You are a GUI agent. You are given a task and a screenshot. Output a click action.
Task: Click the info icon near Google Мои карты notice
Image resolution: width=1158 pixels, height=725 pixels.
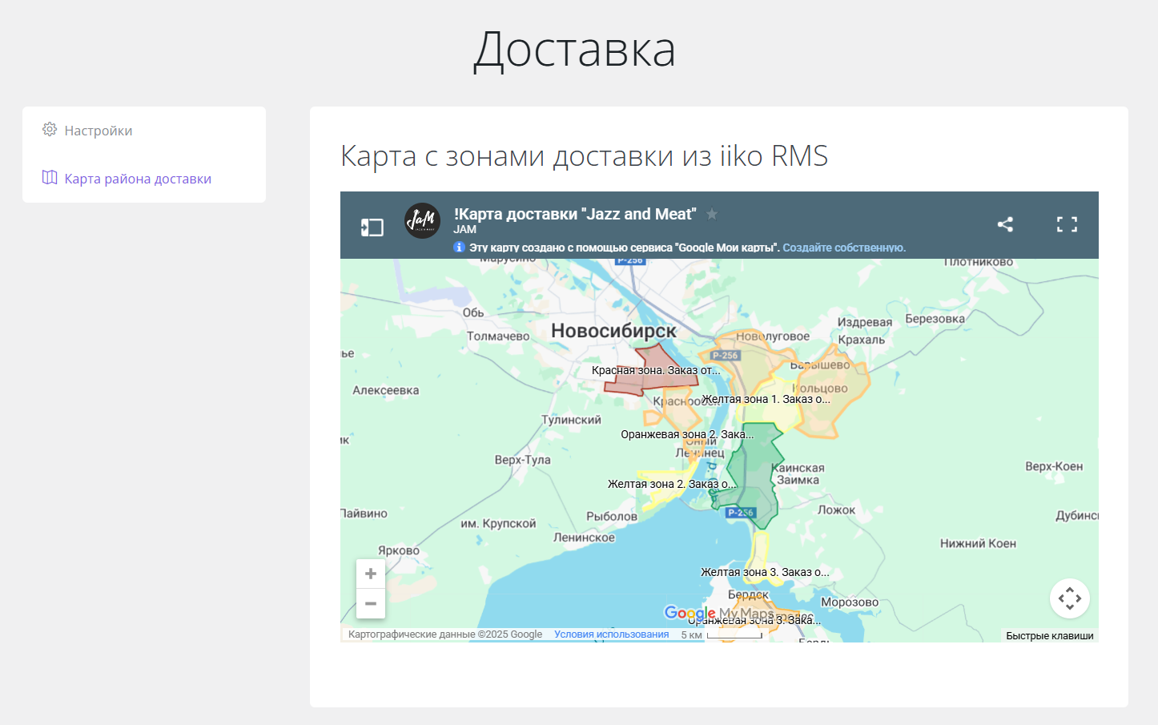click(459, 248)
